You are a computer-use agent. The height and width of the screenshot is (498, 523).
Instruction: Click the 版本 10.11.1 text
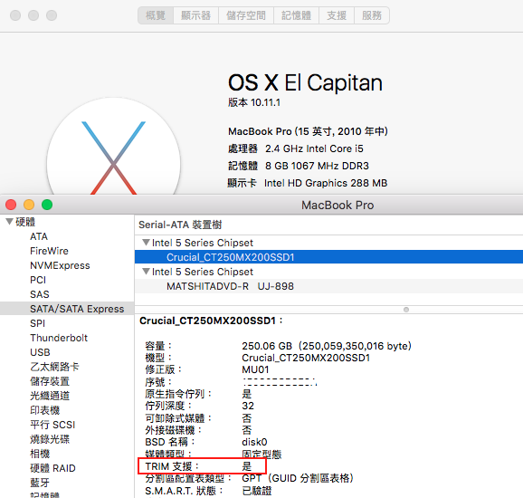point(254,102)
